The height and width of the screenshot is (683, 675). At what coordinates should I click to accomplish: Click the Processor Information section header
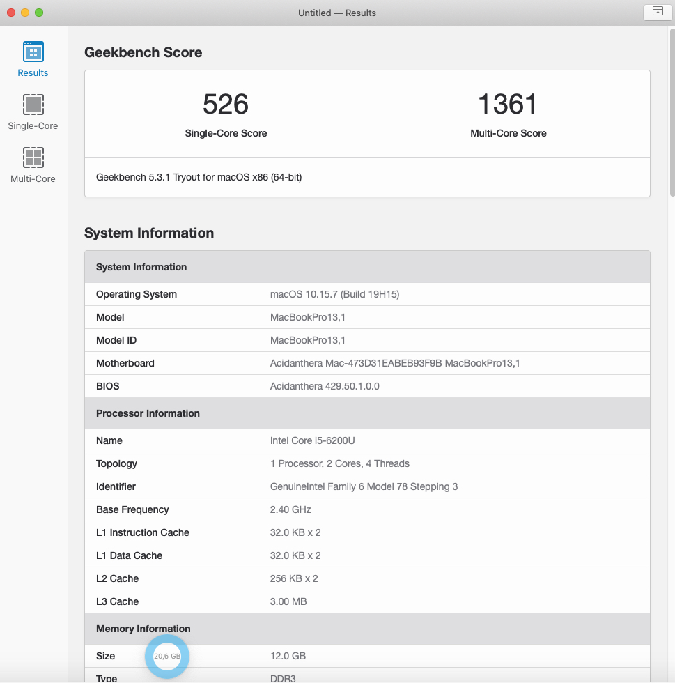click(148, 413)
